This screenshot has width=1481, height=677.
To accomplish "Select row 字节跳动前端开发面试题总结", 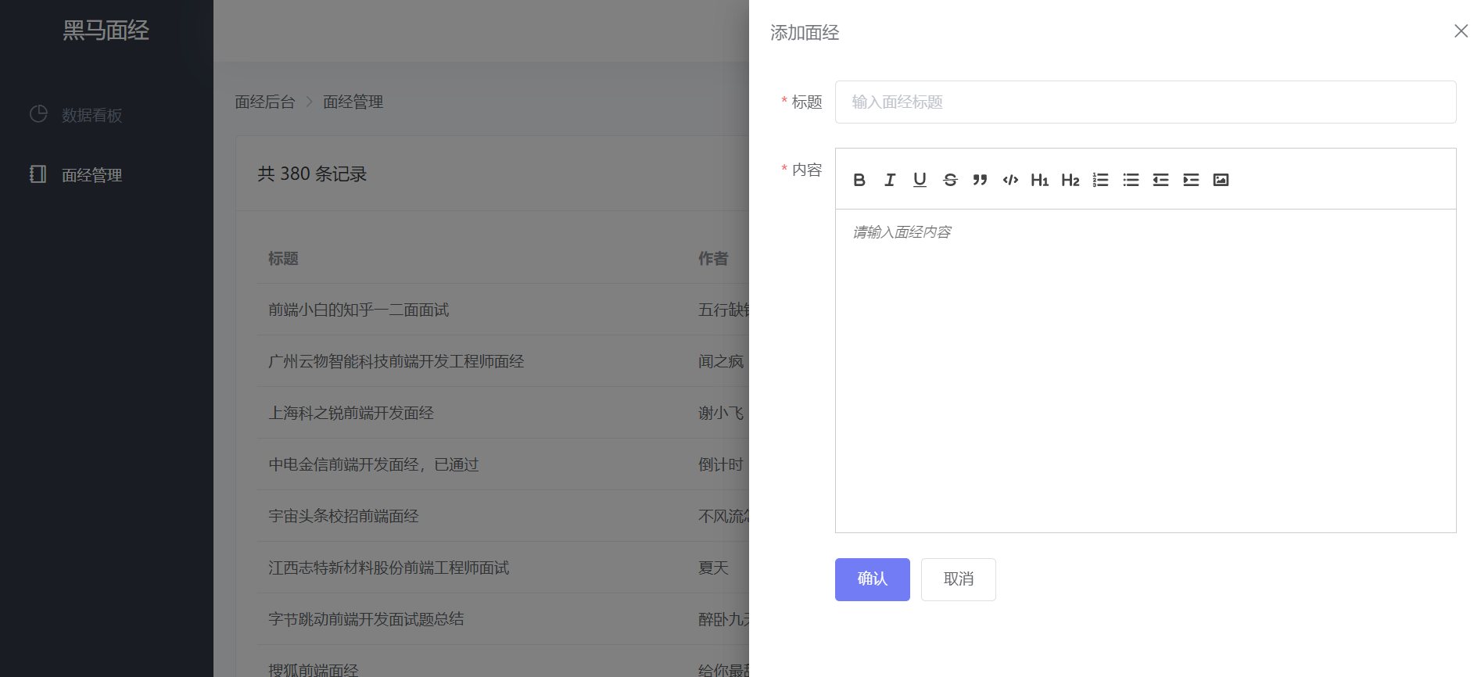I will tap(503, 619).
